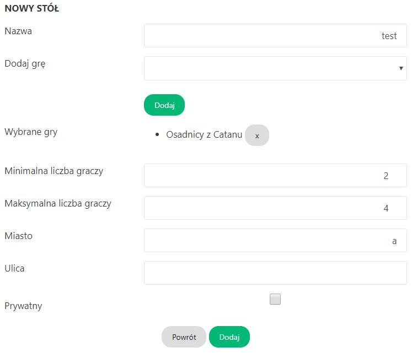
Task: Focus the Nazwa field containing 'test'
Action: click(275, 36)
